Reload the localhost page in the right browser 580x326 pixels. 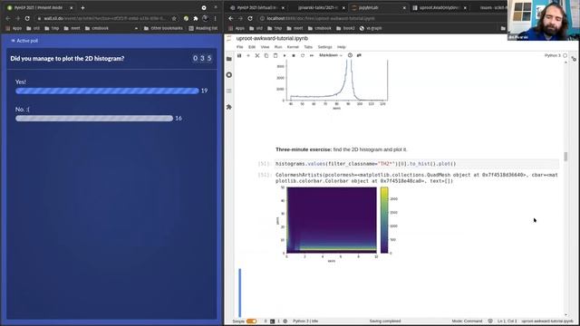coord(250,18)
